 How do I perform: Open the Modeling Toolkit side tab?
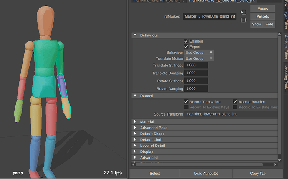286,78
